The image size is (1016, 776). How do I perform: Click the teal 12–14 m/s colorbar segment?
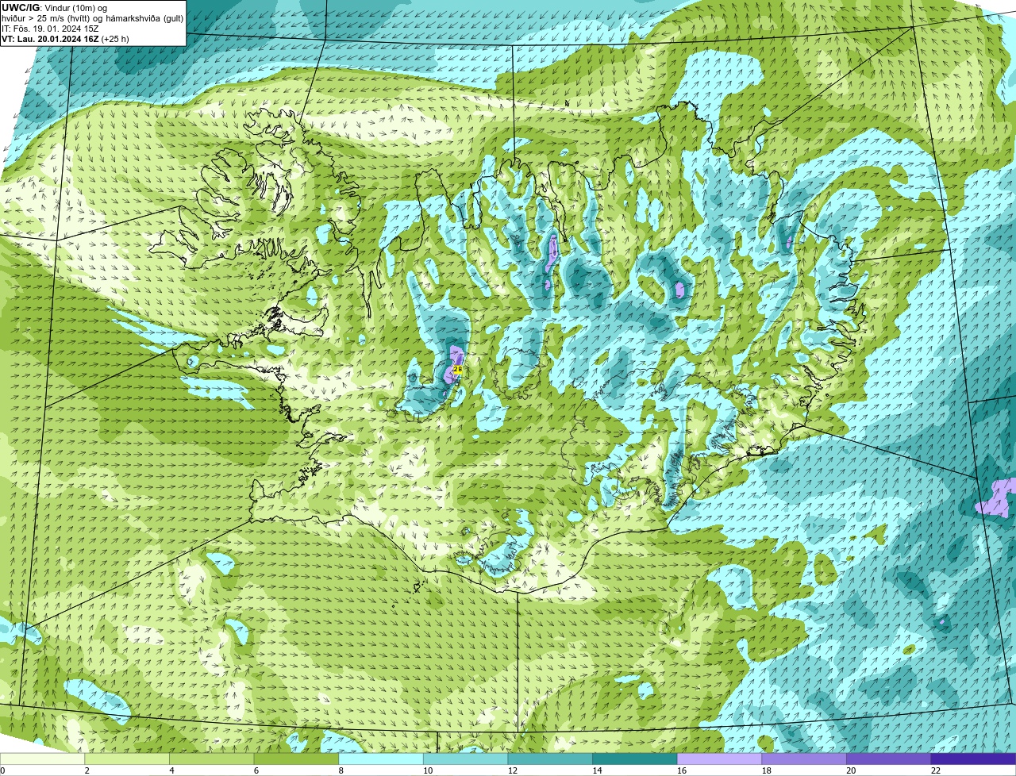tap(550, 759)
